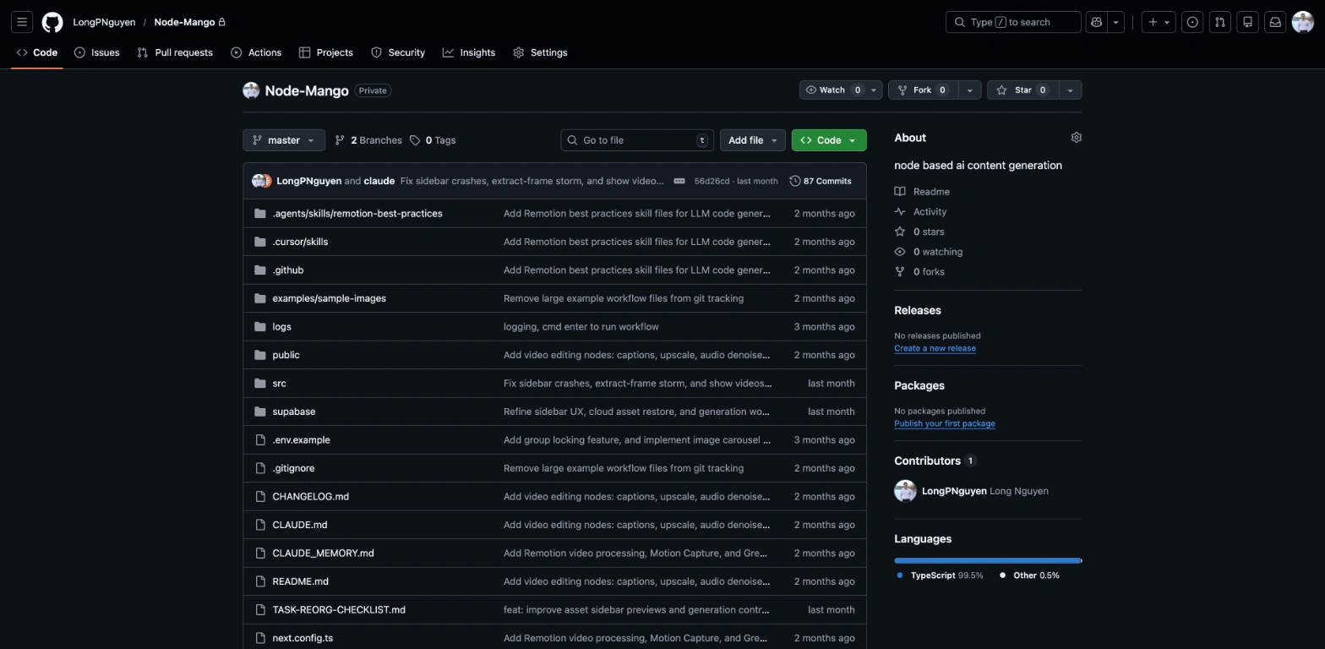Open the hamburger navigation menu
This screenshot has height=649, width=1325.
click(x=23, y=22)
